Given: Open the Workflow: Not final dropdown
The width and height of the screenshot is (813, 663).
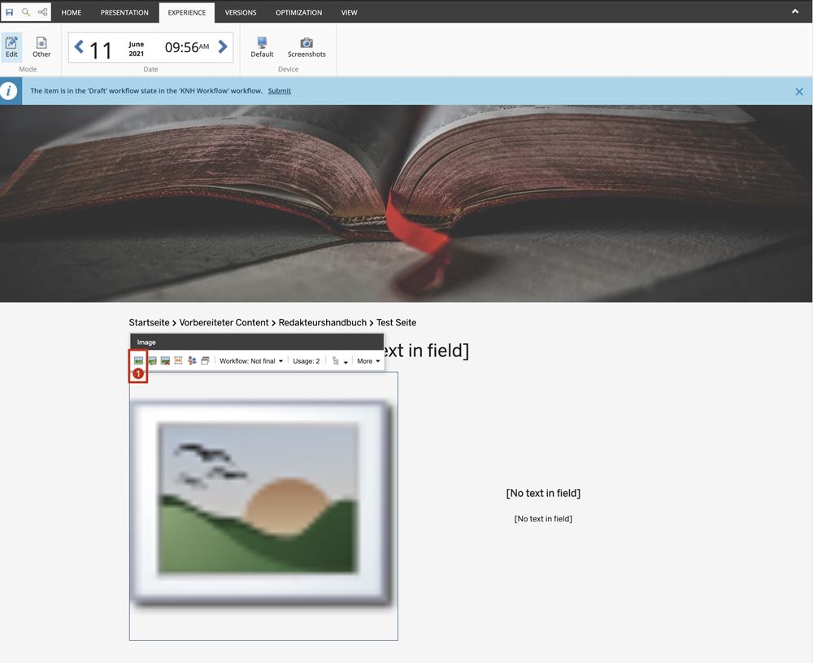Looking at the screenshot, I should [251, 360].
